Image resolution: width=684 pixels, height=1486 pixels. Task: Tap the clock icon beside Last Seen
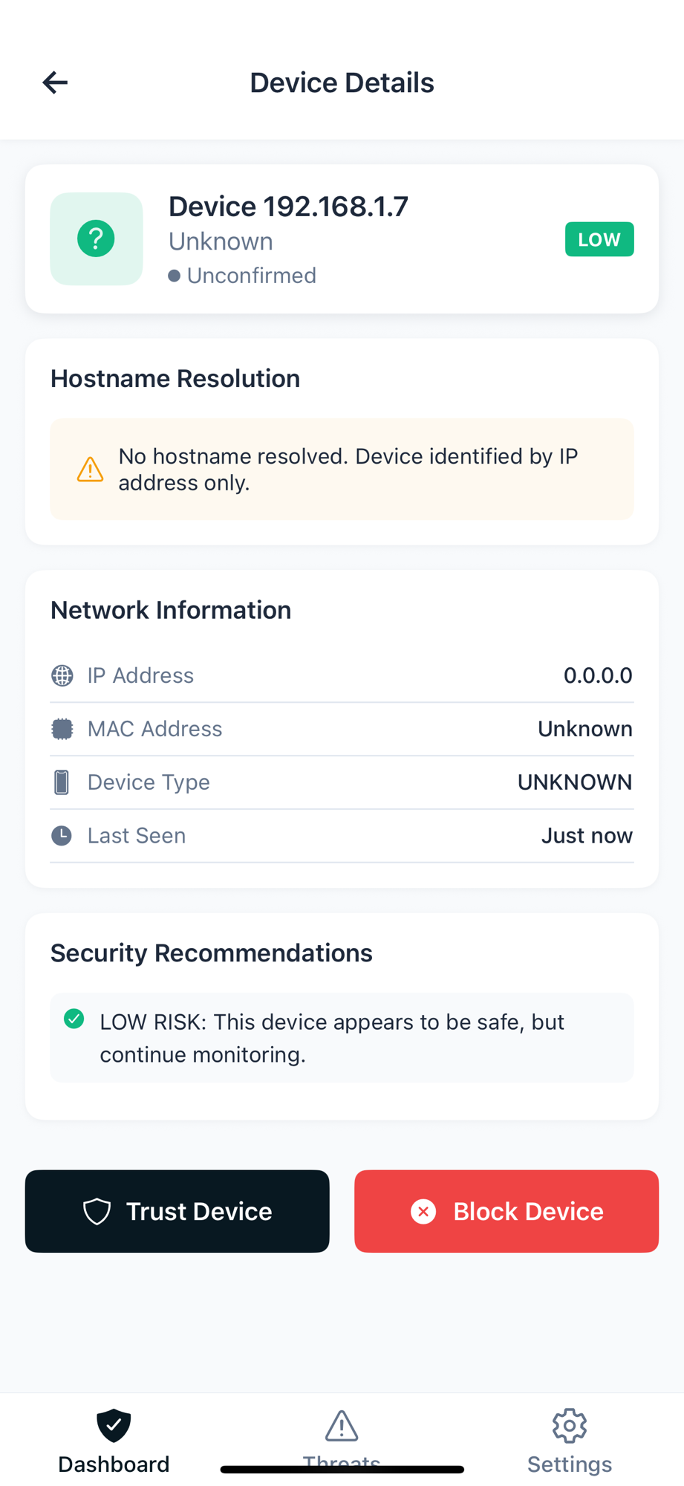coord(62,836)
